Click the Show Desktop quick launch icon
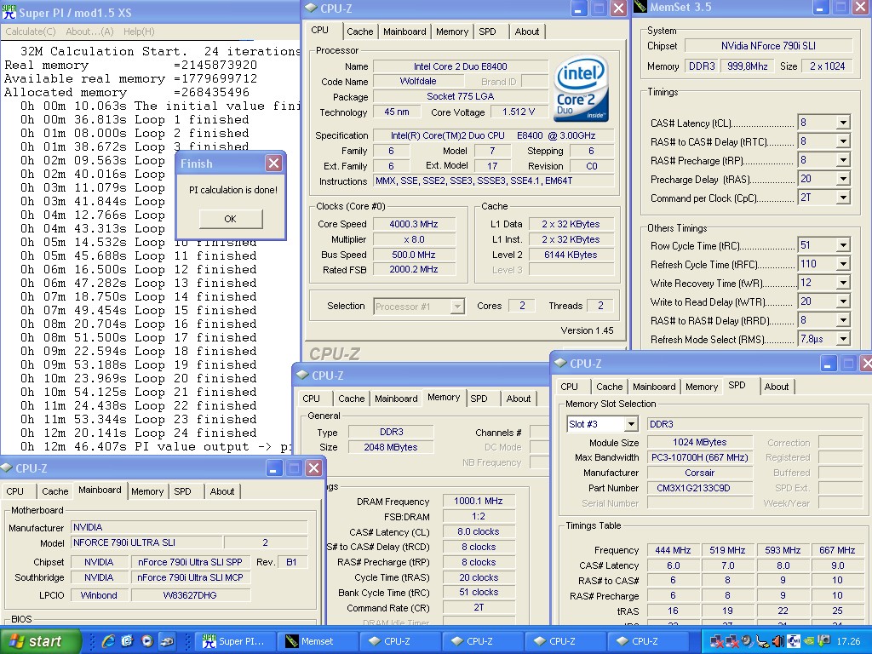This screenshot has height=654, width=872. tap(128, 641)
